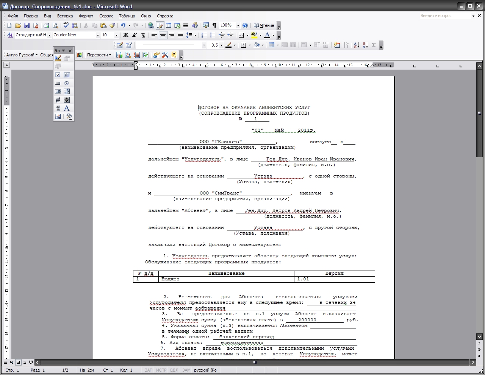Run the ABC spelling check

66,25
